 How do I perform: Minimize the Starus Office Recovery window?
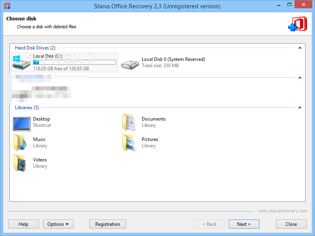coord(279,5)
